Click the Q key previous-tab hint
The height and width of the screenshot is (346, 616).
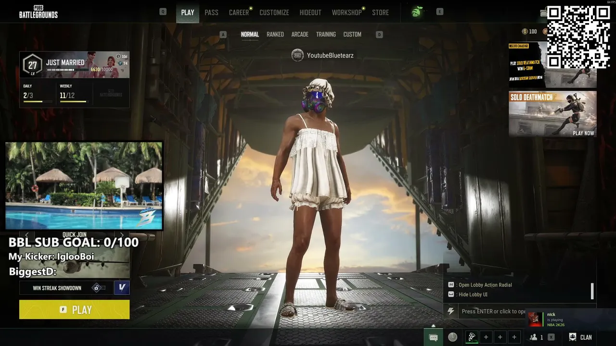pyautogui.click(x=163, y=12)
